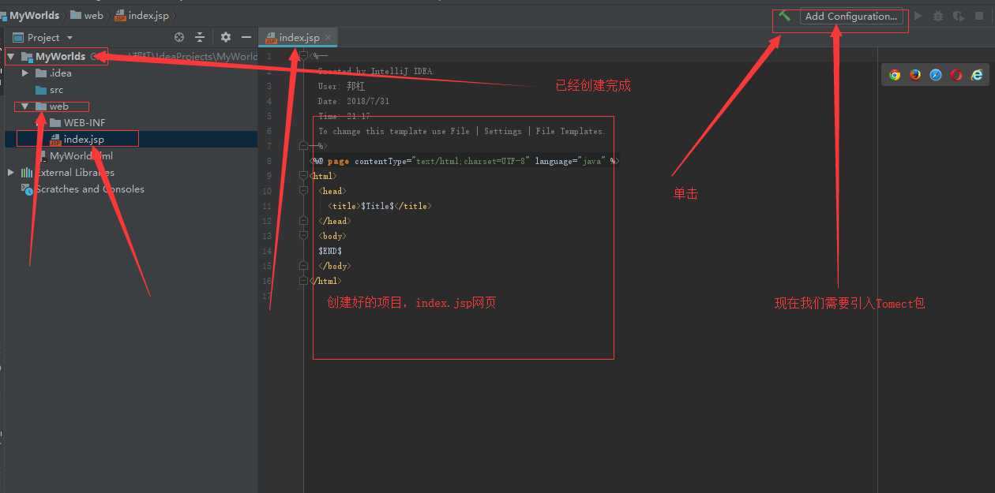This screenshot has height=493, width=995.
Task: Hide the Project tool window
Action: pyautogui.click(x=246, y=37)
